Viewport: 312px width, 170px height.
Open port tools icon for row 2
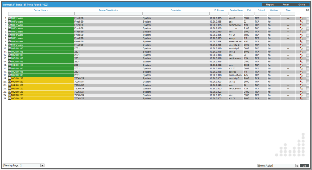point(301,22)
